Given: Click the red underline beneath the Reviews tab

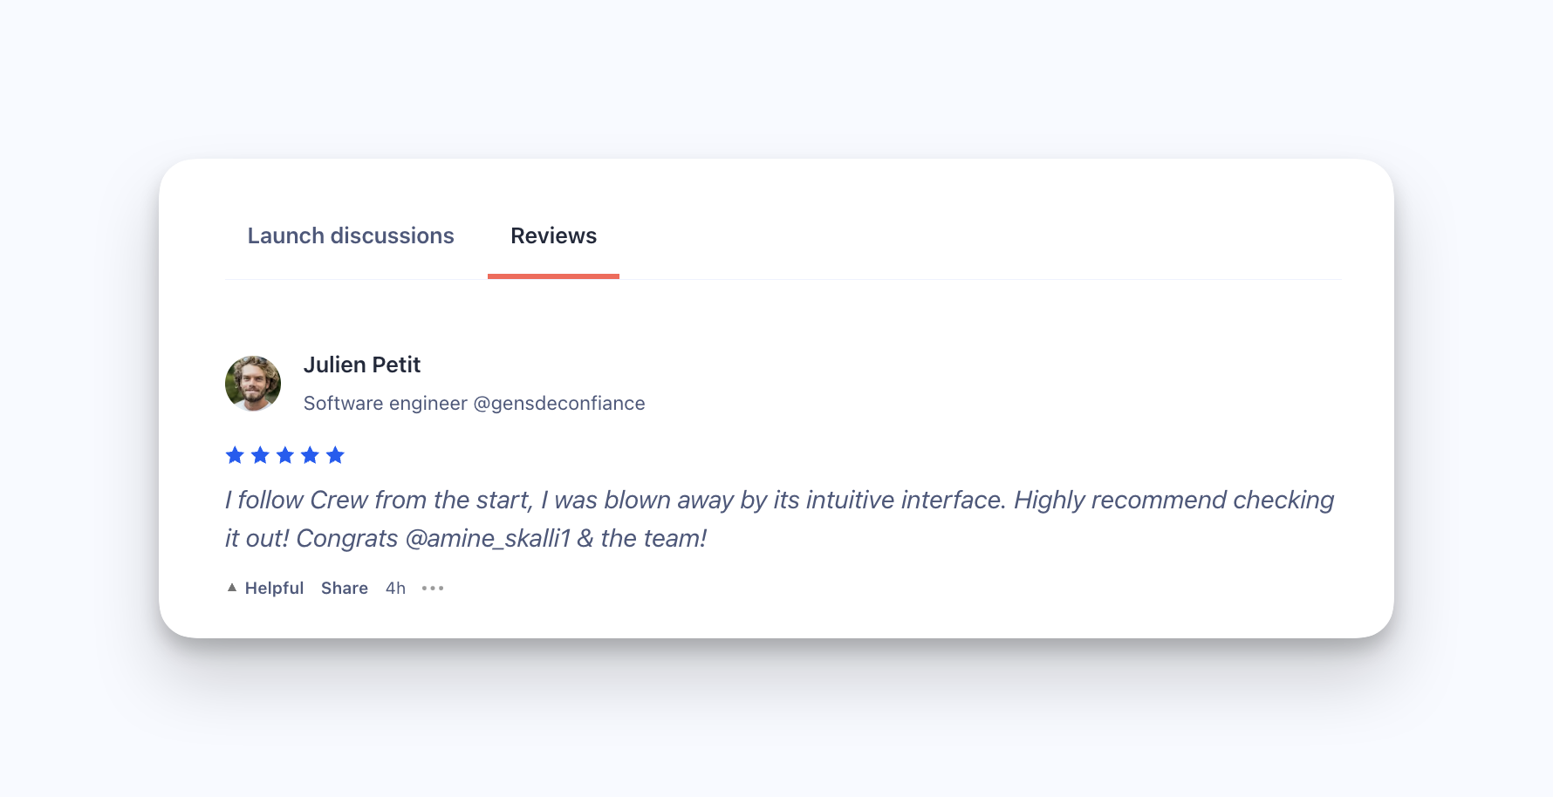Looking at the screenshot, I should click(553, 277).
